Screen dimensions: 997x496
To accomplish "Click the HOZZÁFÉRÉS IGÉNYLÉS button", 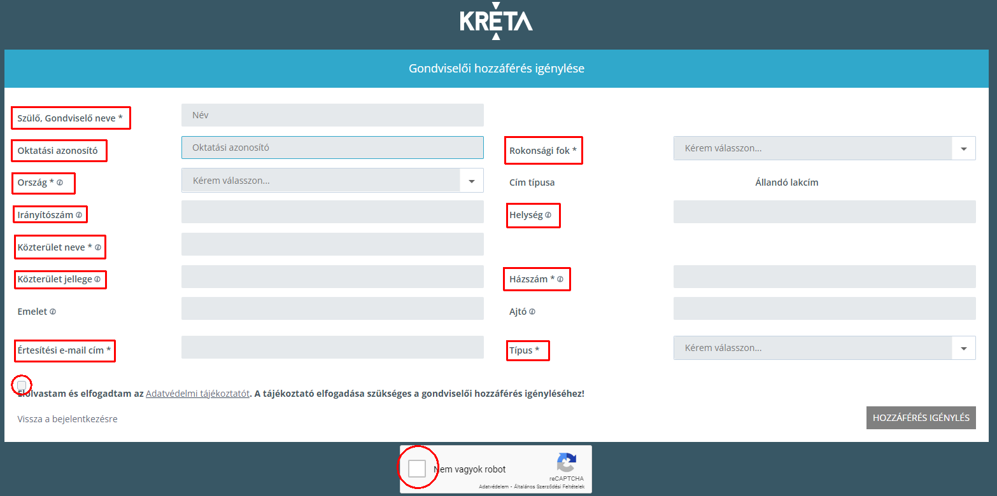I will (x=921, y=418).
